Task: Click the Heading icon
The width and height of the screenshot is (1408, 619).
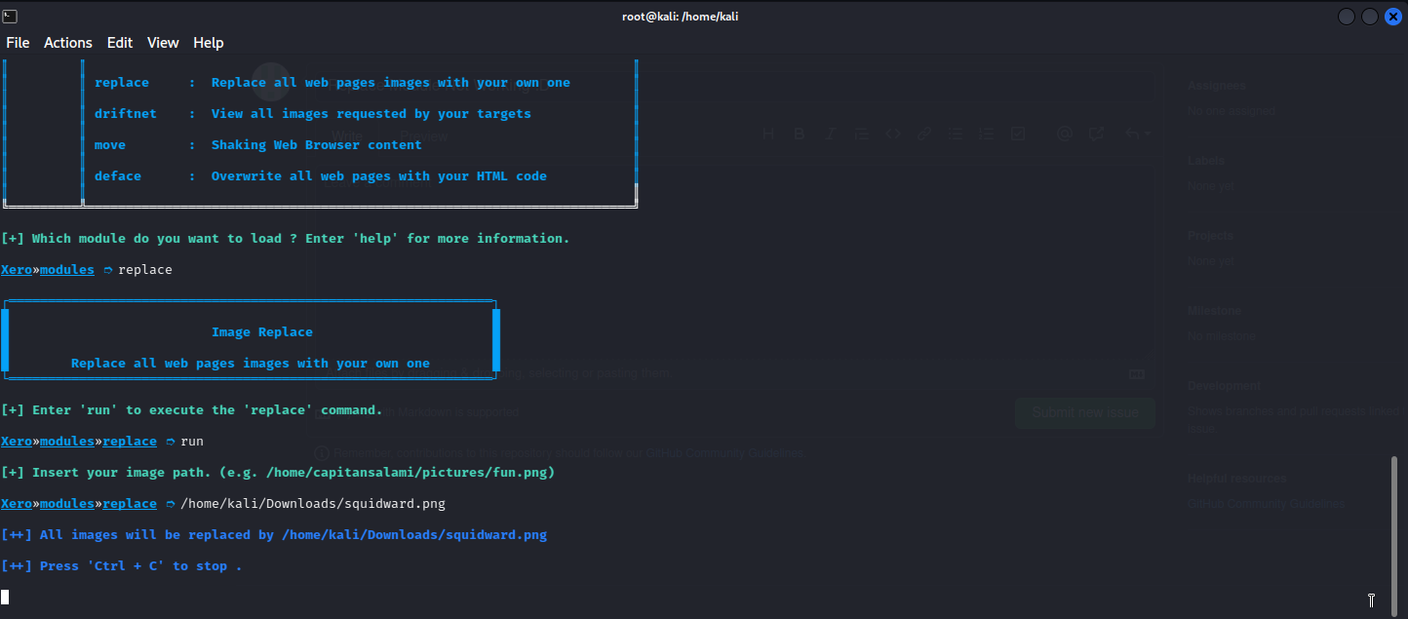Action: click(768, 133)
